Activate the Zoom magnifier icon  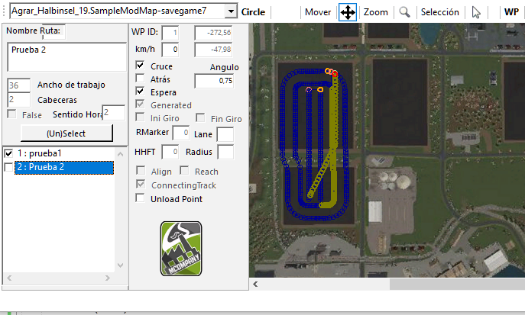404,12
